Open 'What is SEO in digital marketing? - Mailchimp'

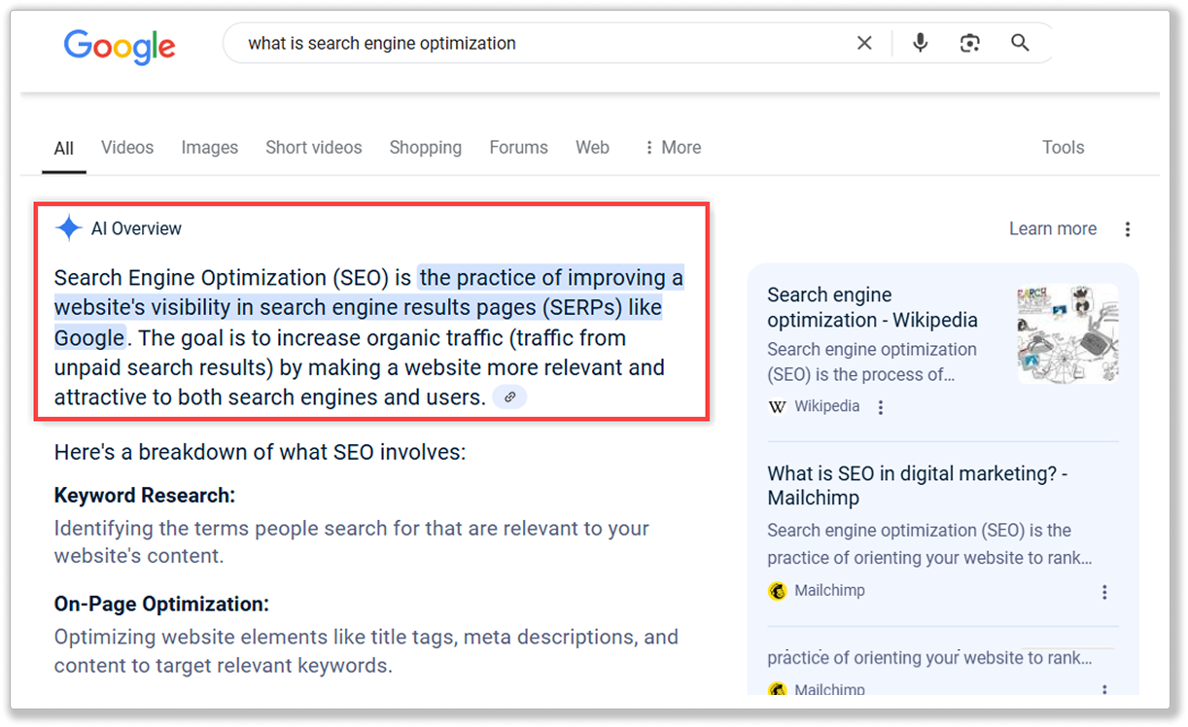pyautogui.click(x=918, y=486)
